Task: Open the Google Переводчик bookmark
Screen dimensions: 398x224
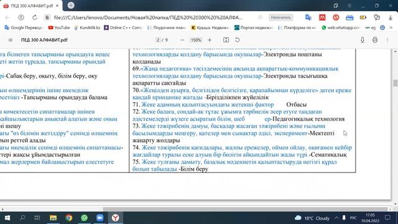Action: click(24, 27)
